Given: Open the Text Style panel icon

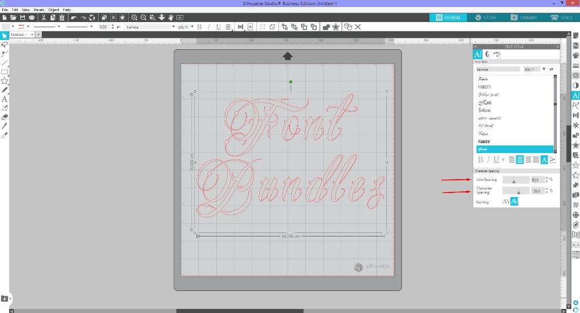Looking at the screenshot, I should [x=575, y=95].
